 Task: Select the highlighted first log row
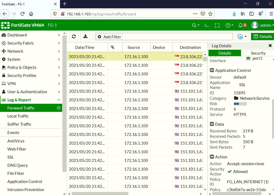(91, 56)
